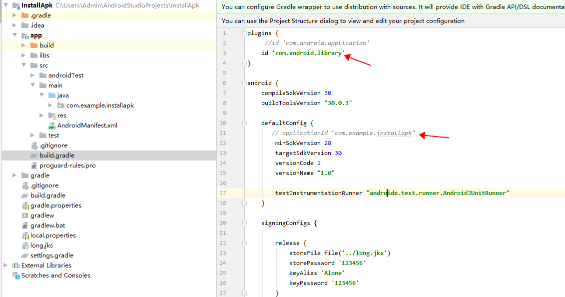Image resolution: width=565 pixels, height=297 pixels.
Task: Click line number 17 in gutter
Action: coord(223,193)
